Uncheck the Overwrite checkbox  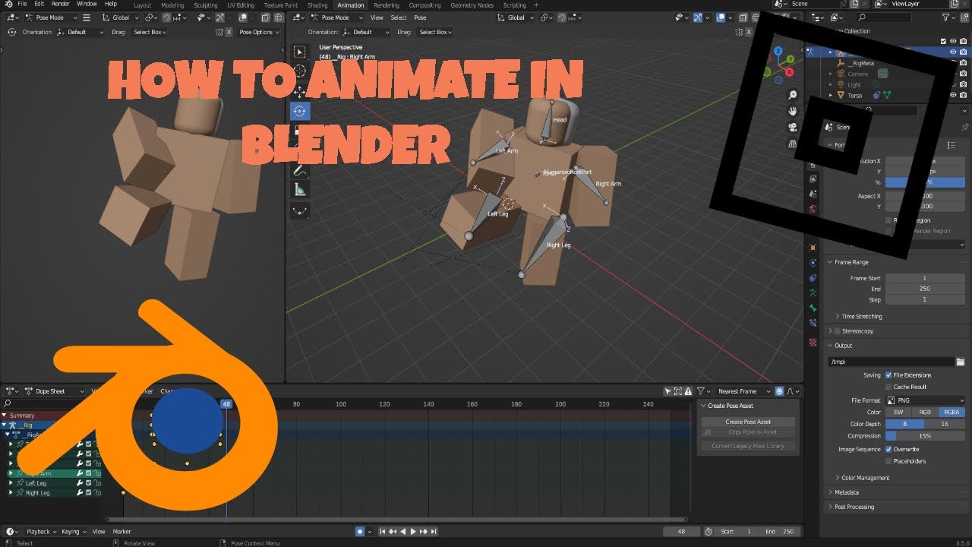click(x=888, y=450)
